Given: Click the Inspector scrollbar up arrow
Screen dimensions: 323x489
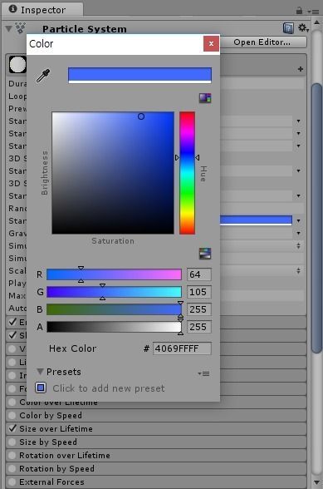Looking at the screenshot, I should [x=316, y=22].
